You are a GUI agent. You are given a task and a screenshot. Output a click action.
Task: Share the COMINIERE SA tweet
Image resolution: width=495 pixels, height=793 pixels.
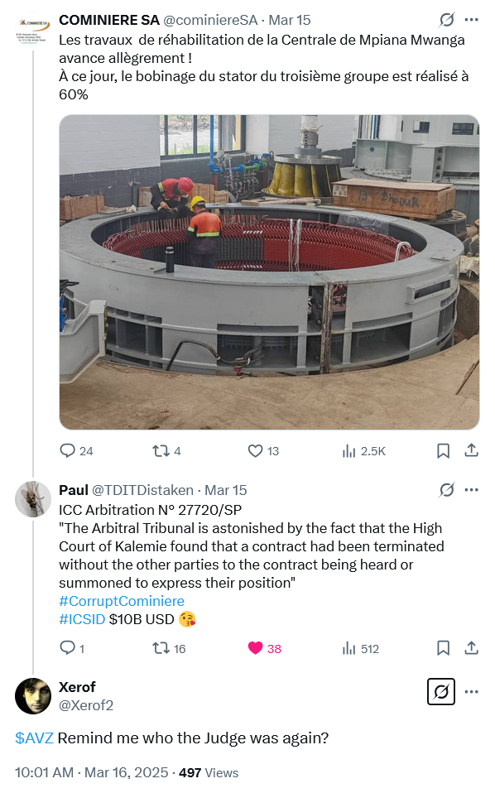(471, 450)
